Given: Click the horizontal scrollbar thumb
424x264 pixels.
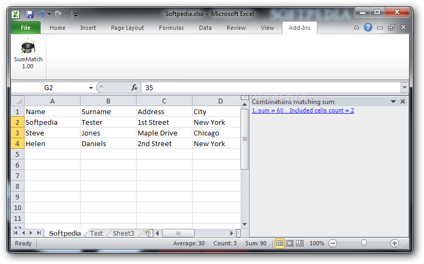Looking at the screenshot, I should (x=178, y=233).
